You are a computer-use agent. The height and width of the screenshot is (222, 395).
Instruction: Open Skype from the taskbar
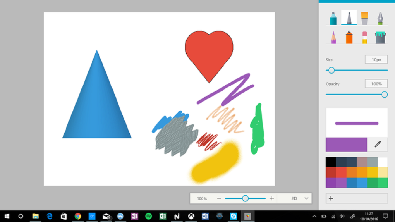[233, 216]
